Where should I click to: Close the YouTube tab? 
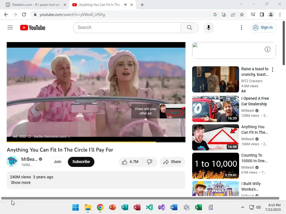tap(132, 5)
